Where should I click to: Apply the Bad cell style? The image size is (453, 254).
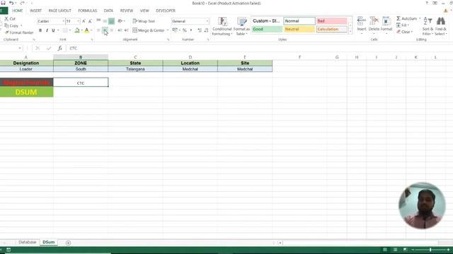tap(331, 21)
